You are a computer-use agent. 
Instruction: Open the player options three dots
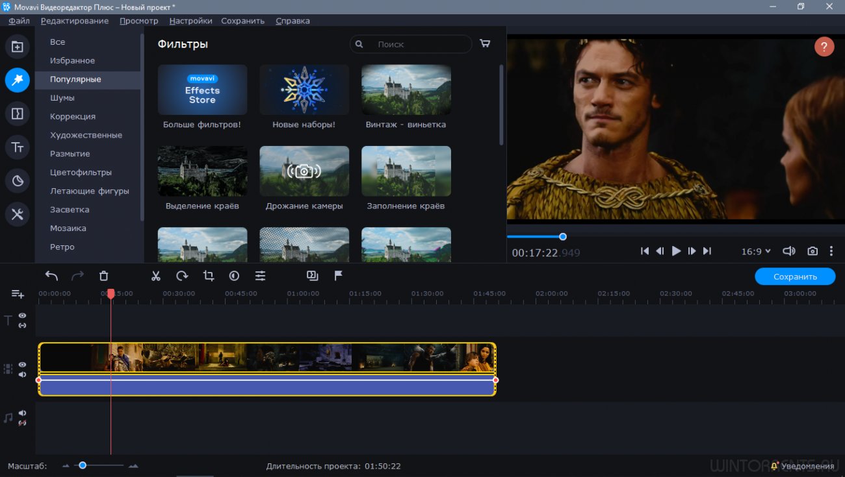point(831,251)
